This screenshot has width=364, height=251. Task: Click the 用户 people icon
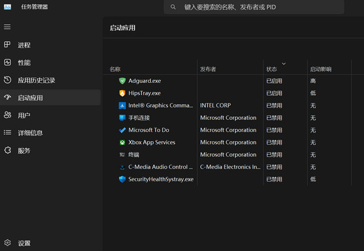coord(7,115)
